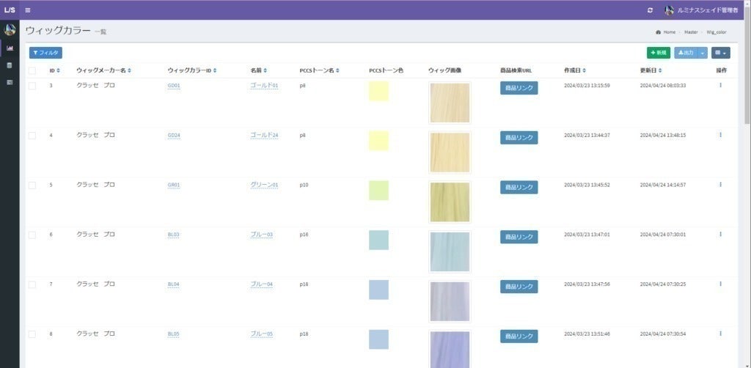Click the PCCS tone color swatch for GR01
Image resolution: width=751 pixels, height=368 pixels.
[378, 190]
